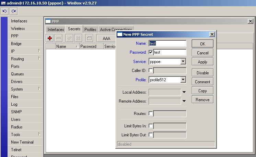Image resolution: width=256 pixels, height=157 pixels.
Task: Click the comment icon in PPP toolbar
Action: [x=89, y=38]
